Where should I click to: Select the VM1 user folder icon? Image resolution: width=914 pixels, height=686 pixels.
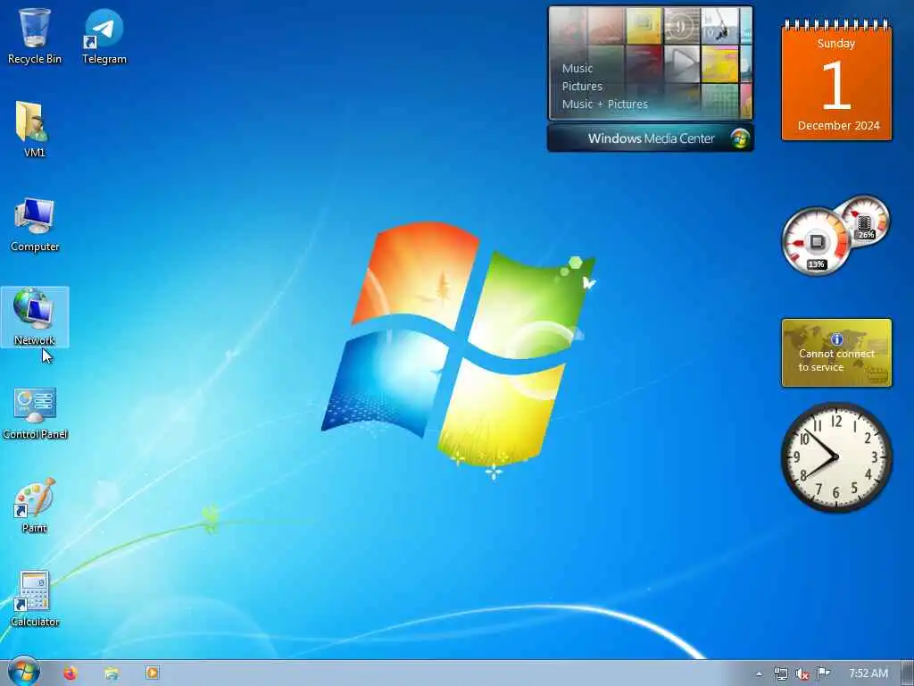pyautogui.click(x=34, y=129)
